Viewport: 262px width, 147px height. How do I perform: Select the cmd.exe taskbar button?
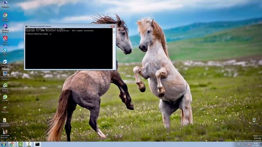(x=37, y=144)
